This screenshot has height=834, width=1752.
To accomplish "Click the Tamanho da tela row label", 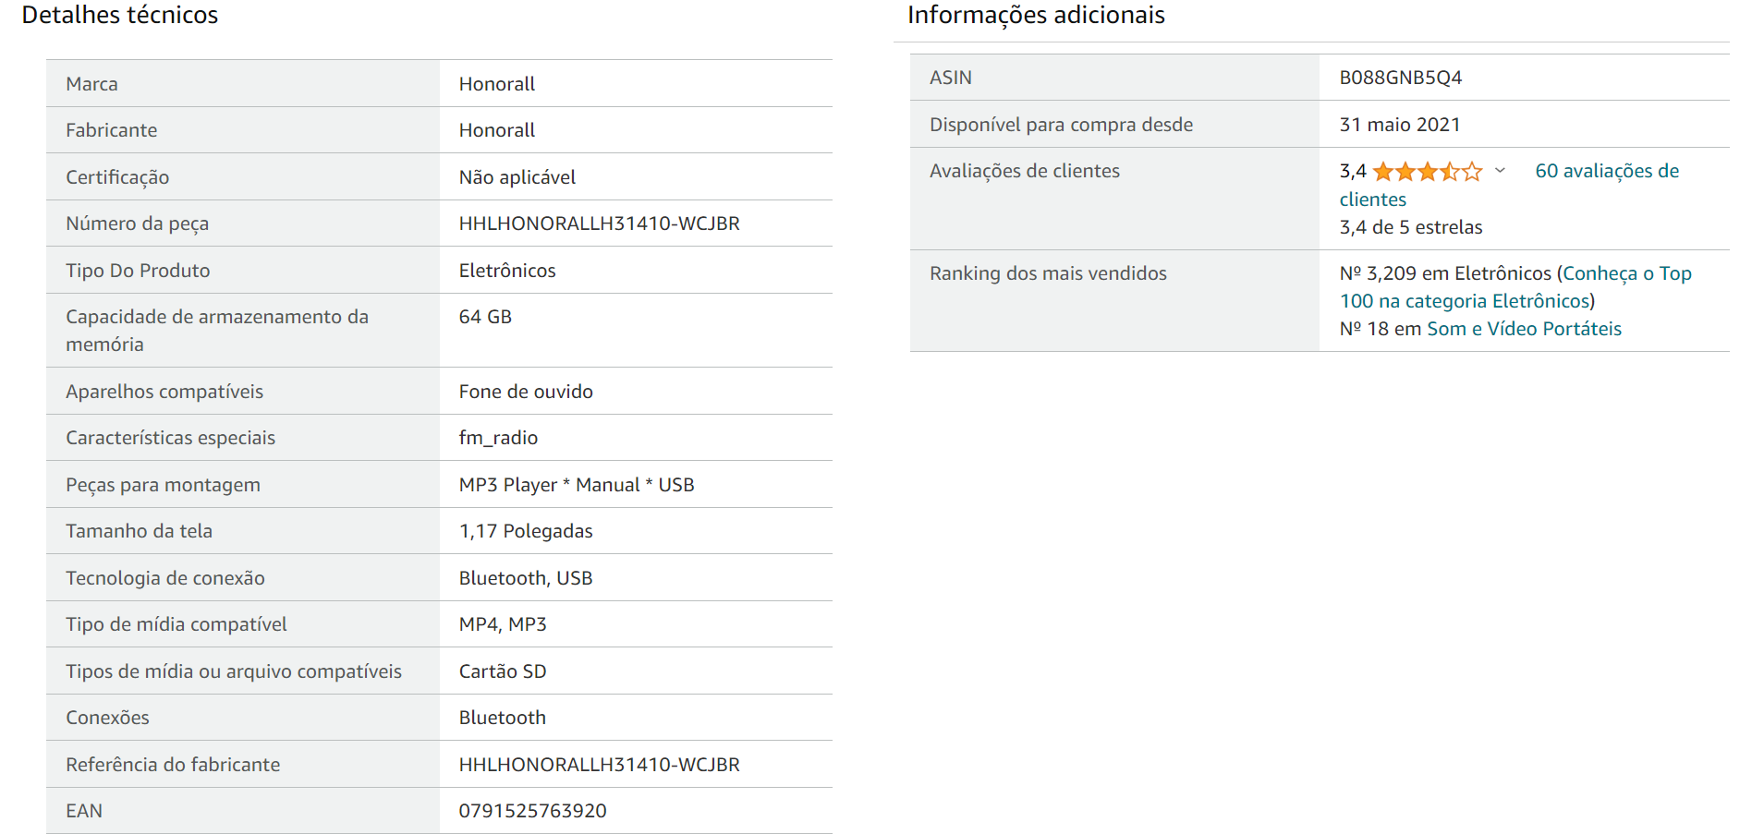I will tap(139, 531).
